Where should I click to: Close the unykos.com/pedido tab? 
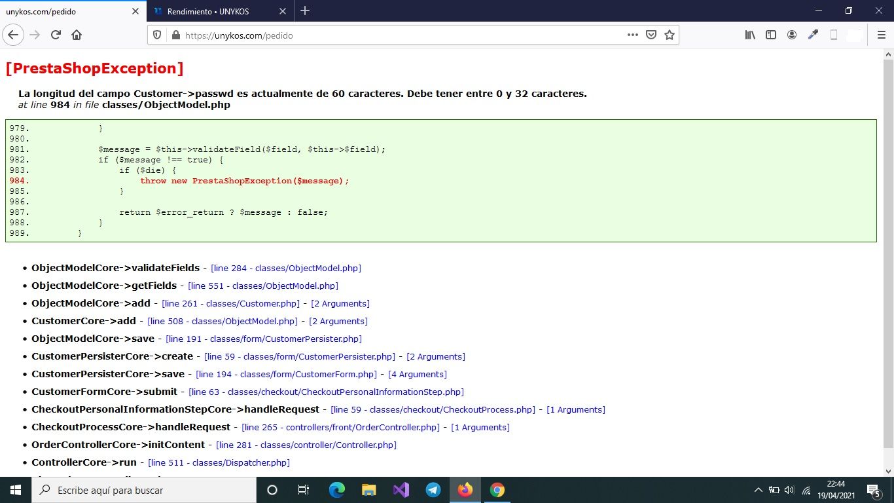(135, 11)
